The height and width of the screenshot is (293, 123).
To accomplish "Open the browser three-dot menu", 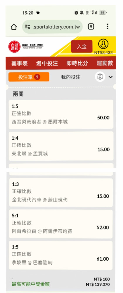I will (x=107, y=27).
